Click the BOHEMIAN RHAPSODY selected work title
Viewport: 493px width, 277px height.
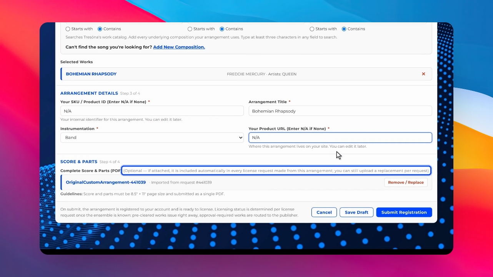click(x=91, y=74)
